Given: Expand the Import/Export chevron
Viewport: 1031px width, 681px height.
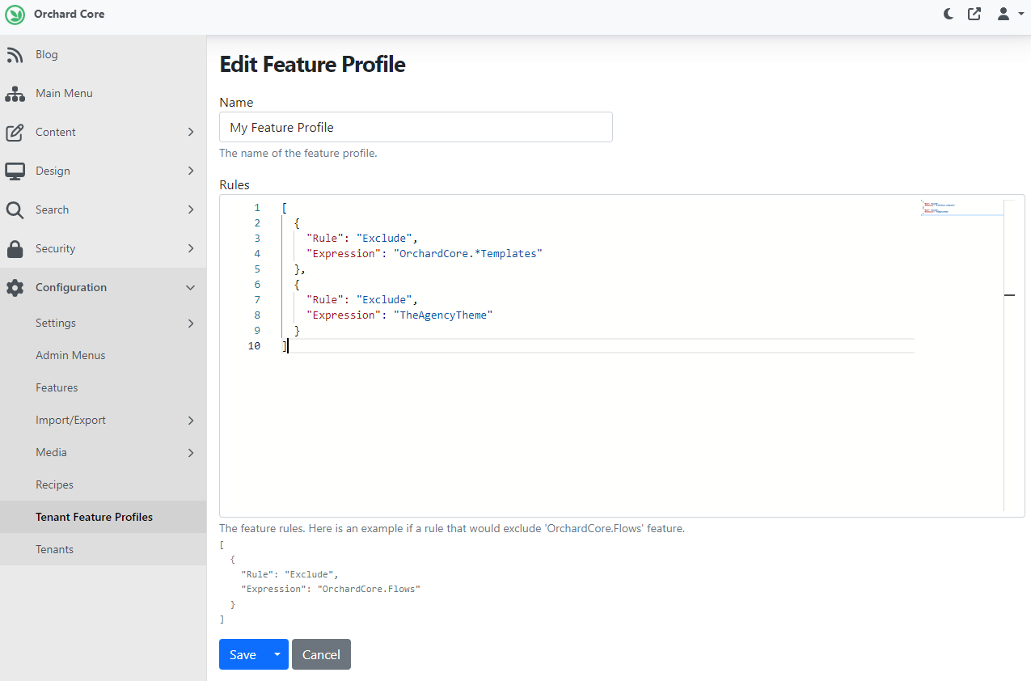Looking at the screenshot, I should (191, 420).
